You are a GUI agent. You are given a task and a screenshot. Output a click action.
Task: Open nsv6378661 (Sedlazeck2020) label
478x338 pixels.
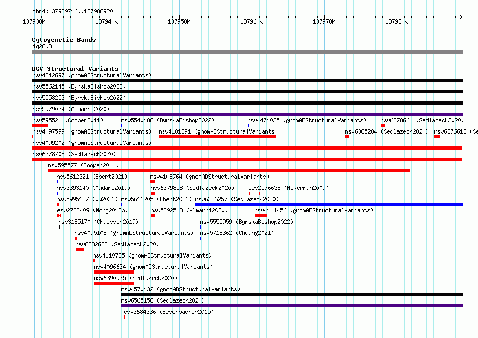click(x=422, y=120)
